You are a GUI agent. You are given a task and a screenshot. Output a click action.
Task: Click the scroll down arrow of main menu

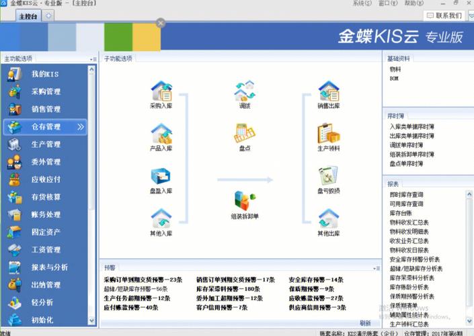[x=92, y=321]
